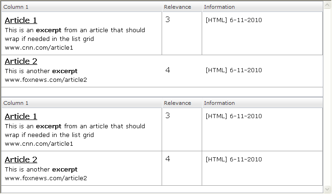The image size is (332, 194).
Task: Open Article 1 link in lower grid
Action: coord(21,116)
